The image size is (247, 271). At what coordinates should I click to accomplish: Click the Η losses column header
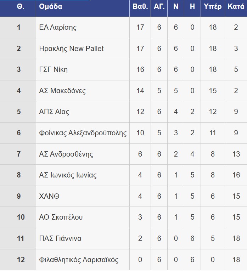pos(192,7)
